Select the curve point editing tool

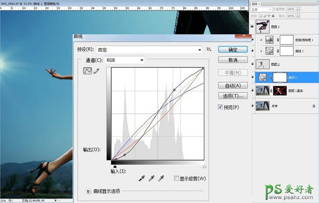[x=86, y=71]
